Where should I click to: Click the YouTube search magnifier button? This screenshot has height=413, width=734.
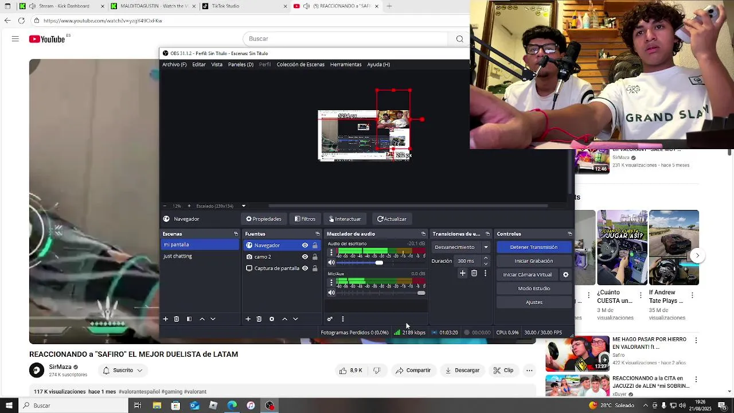pyautogui.click(x=459, y=39)
